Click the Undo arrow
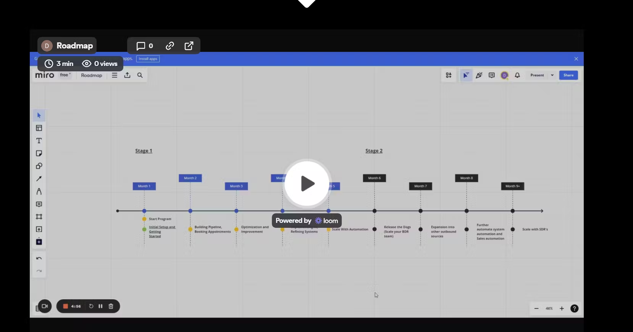Image resolution: width=633 pixels, height=332 pixels. tap(39, 258)
